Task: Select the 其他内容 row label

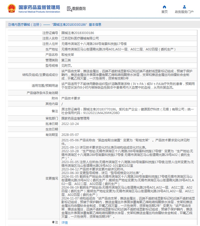Action: click(x=52, y=104)
